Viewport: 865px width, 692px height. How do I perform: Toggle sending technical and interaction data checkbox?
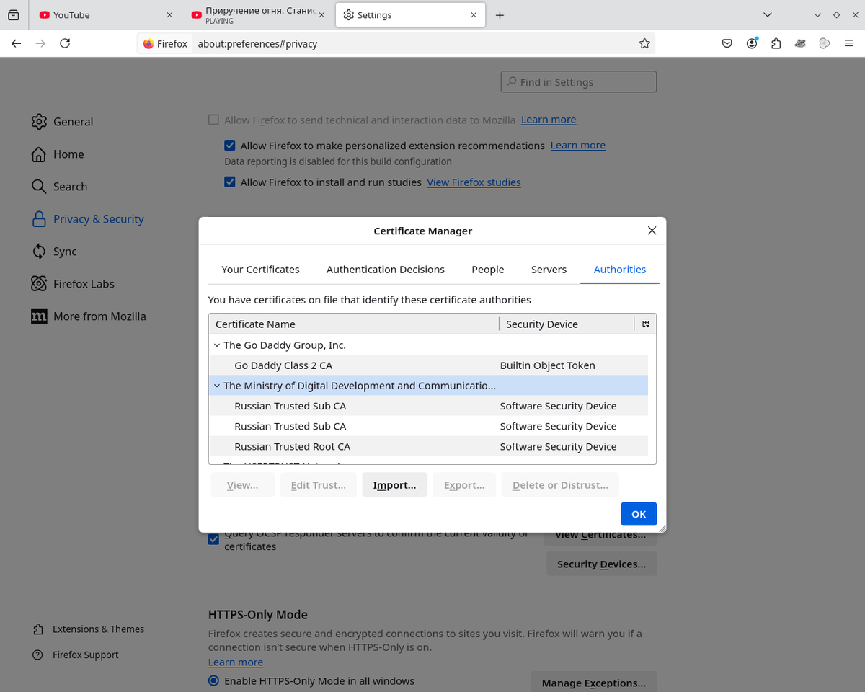[213, 120]
